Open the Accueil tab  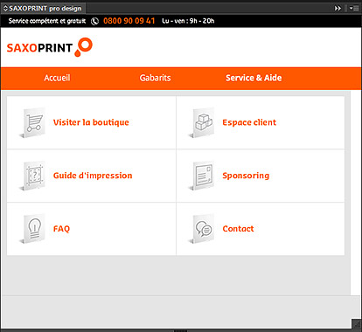tap(57, 78)
